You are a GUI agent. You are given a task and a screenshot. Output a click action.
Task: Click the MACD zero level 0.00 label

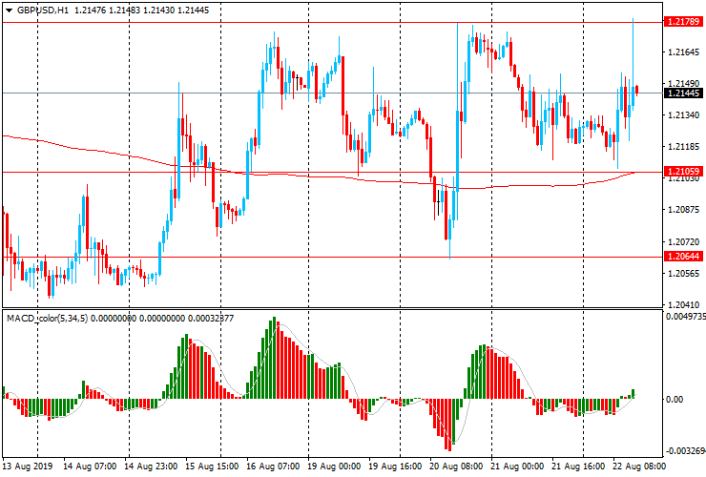[x=674, y=400]
